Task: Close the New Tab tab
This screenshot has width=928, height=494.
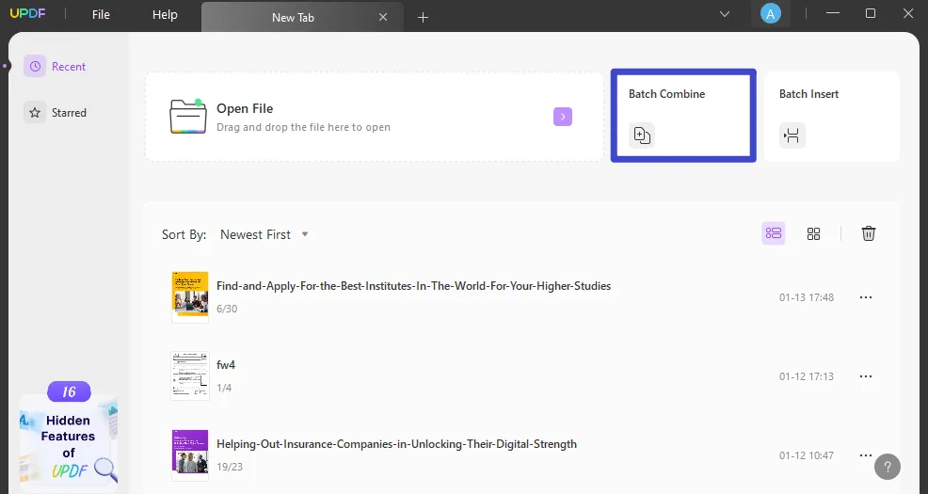Action: coord(383,17)
